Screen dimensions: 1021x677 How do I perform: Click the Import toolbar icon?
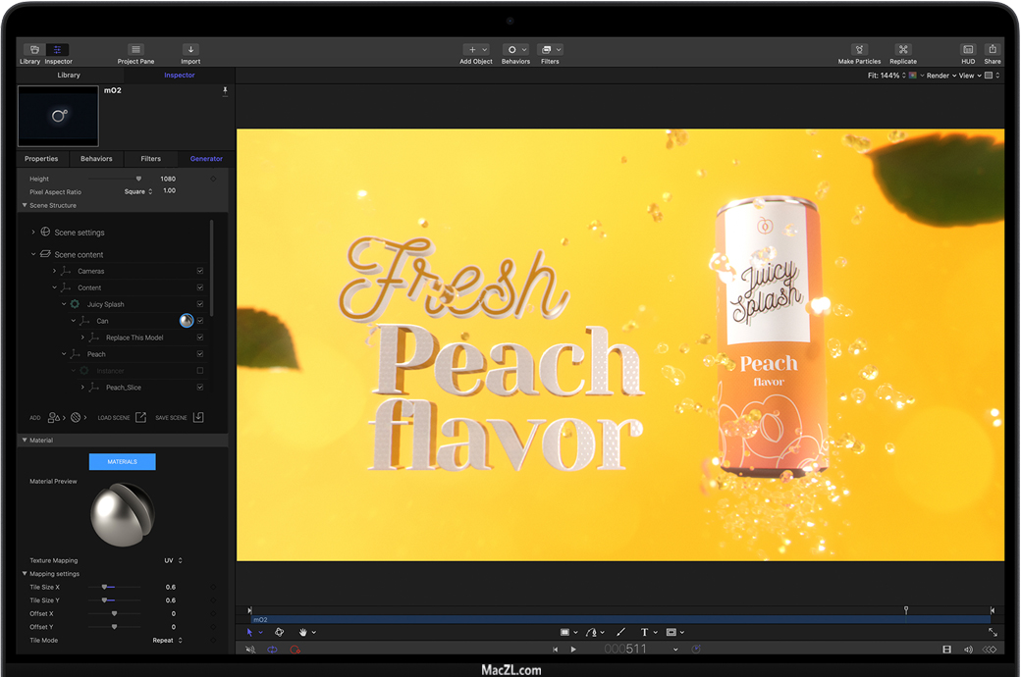click(190, 50)
